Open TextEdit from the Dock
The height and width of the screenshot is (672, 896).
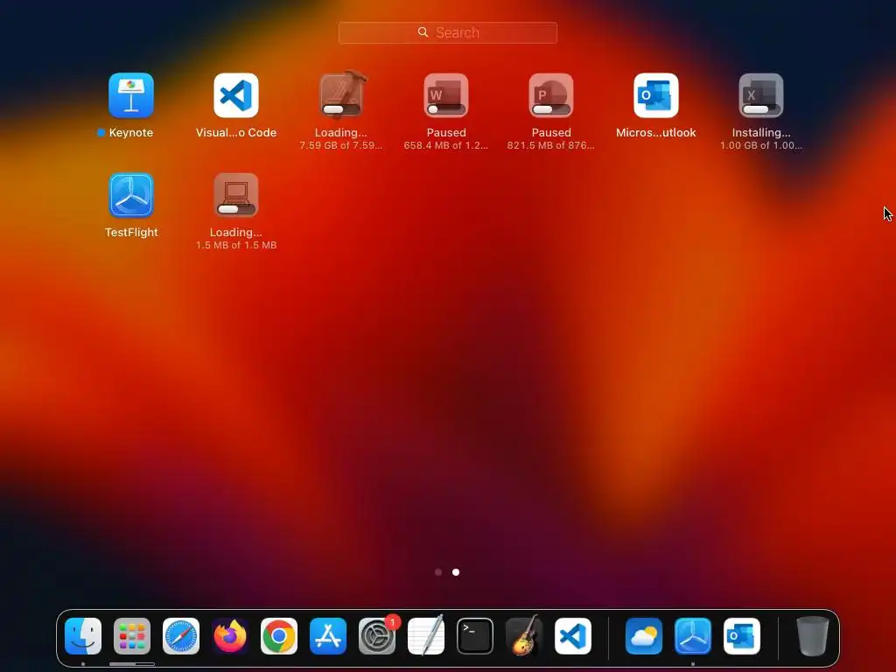(x=426, y=636)
